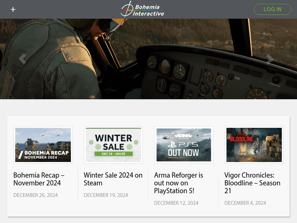297x223 pixels.
Task: Open the Arma Reforger PS5 Out Now thumbnail
Action: pyautogui.click(x=184, y=145)
